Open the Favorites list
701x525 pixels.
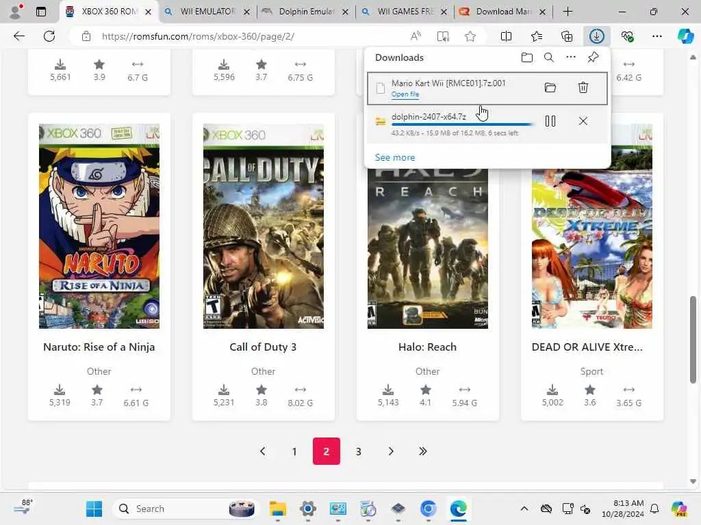(537, 36)
